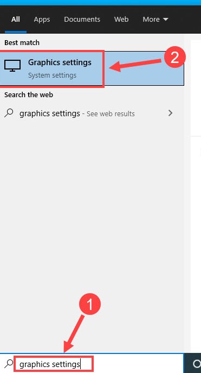
Task: Click the magnifier icon next to web result
Action: click(9, 113)
